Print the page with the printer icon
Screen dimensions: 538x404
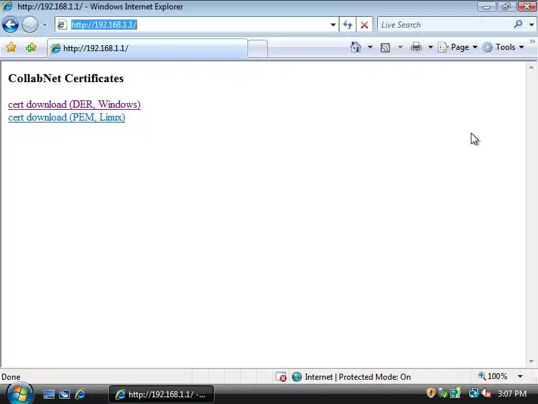pyautogui.click(x=416, y=47)
